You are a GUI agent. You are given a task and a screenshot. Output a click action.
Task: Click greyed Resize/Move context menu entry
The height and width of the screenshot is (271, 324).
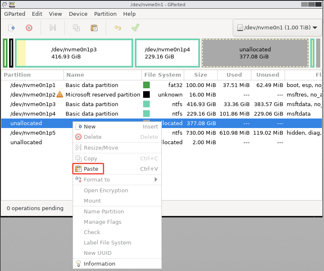tap(117, 148)
